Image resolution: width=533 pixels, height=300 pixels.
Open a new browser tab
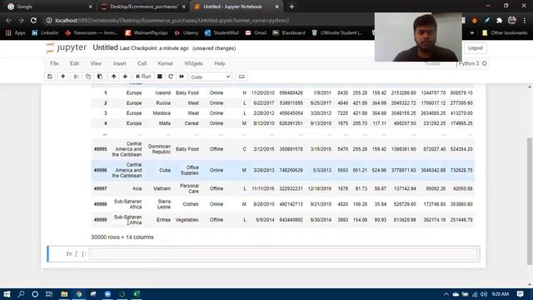pyautogui.click(x=291, y=7)
